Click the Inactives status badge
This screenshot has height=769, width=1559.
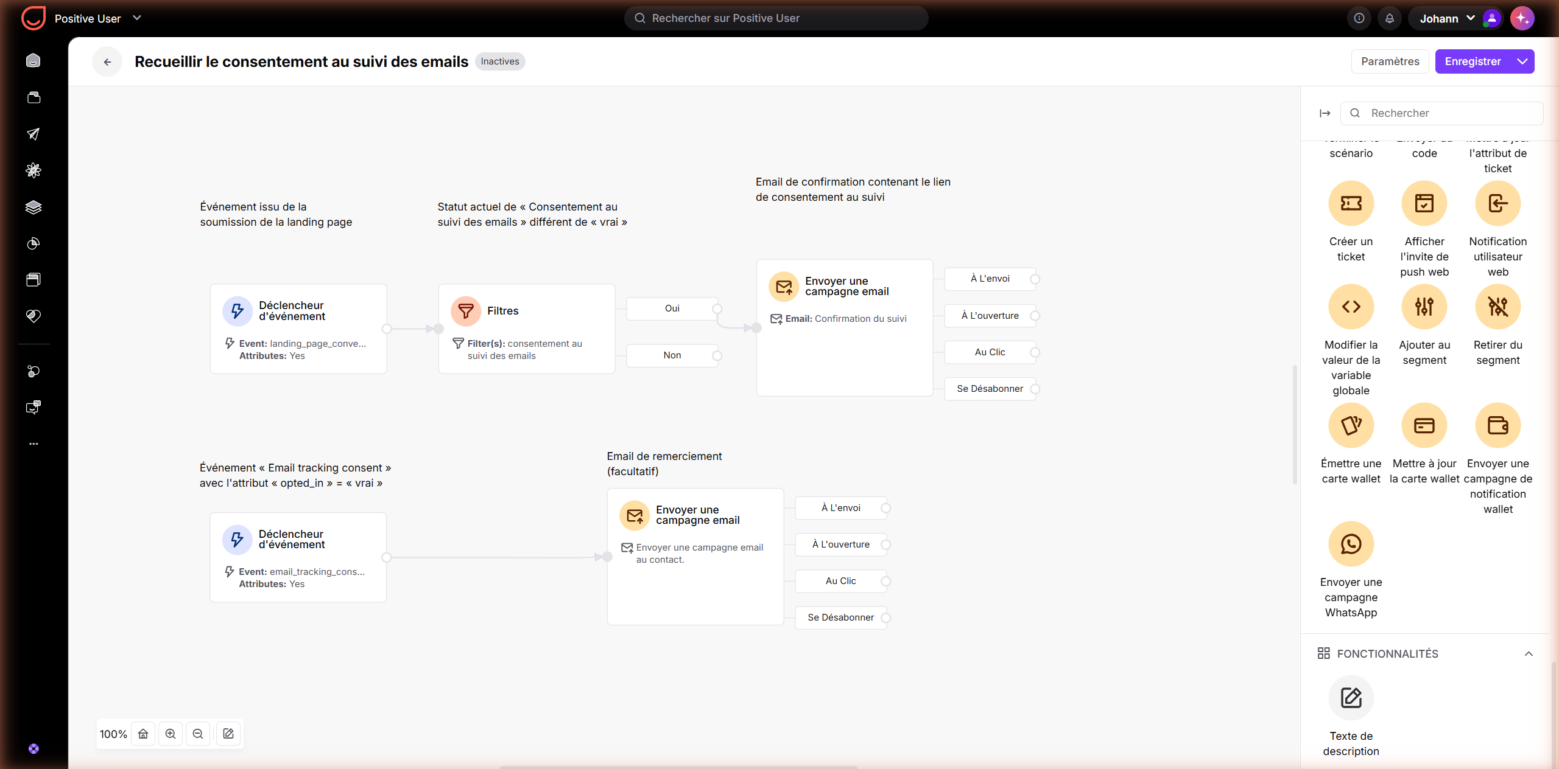tap(500, 61)
